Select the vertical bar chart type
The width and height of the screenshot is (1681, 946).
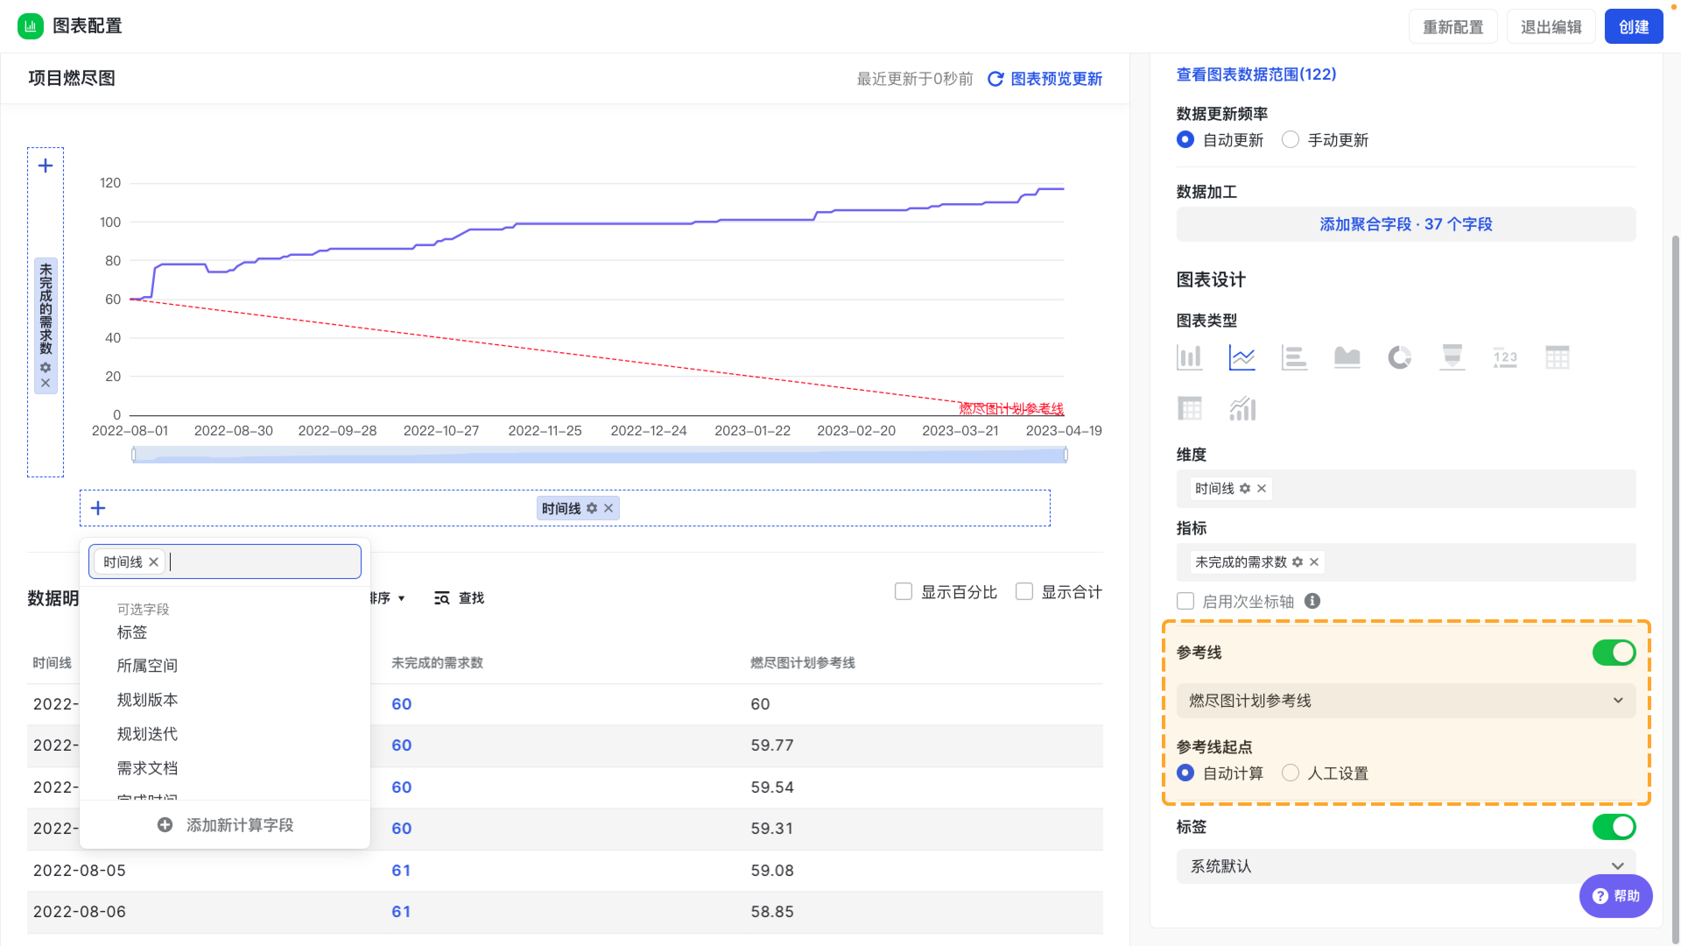coord(1189,357)
